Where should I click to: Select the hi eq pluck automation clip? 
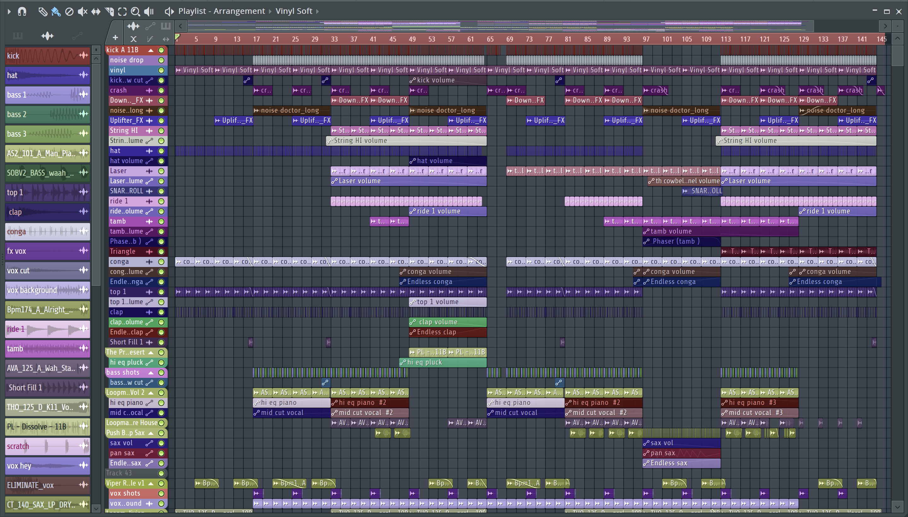pos(443,362)
